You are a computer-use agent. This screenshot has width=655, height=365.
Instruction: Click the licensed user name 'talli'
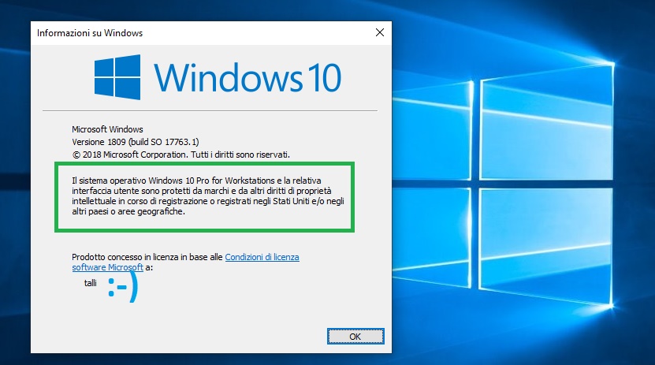(x=90, y=283)
